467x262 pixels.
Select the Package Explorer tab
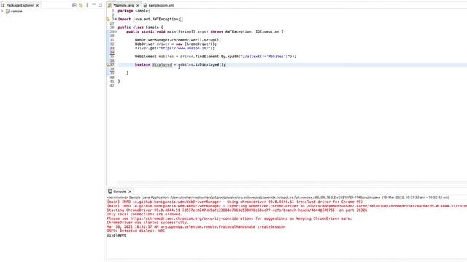pyautogui.click(x=20, y=5)
